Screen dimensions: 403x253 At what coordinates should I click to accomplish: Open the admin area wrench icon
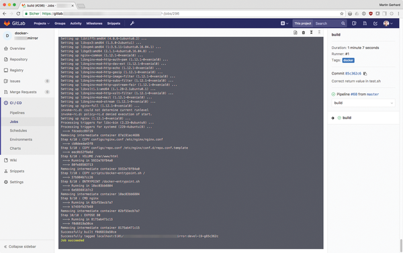(x=132, y=23)
